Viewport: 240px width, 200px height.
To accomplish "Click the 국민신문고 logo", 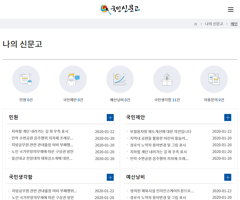I will click(120, 9).
